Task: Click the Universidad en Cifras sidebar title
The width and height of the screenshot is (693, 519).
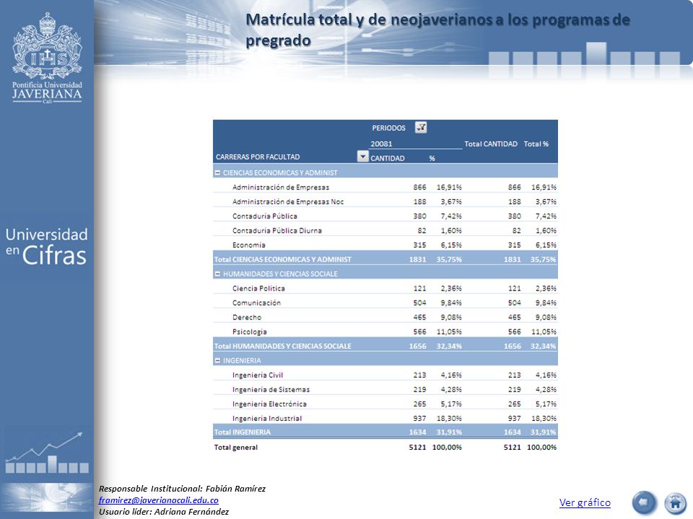Action: [x=46, y=247]
